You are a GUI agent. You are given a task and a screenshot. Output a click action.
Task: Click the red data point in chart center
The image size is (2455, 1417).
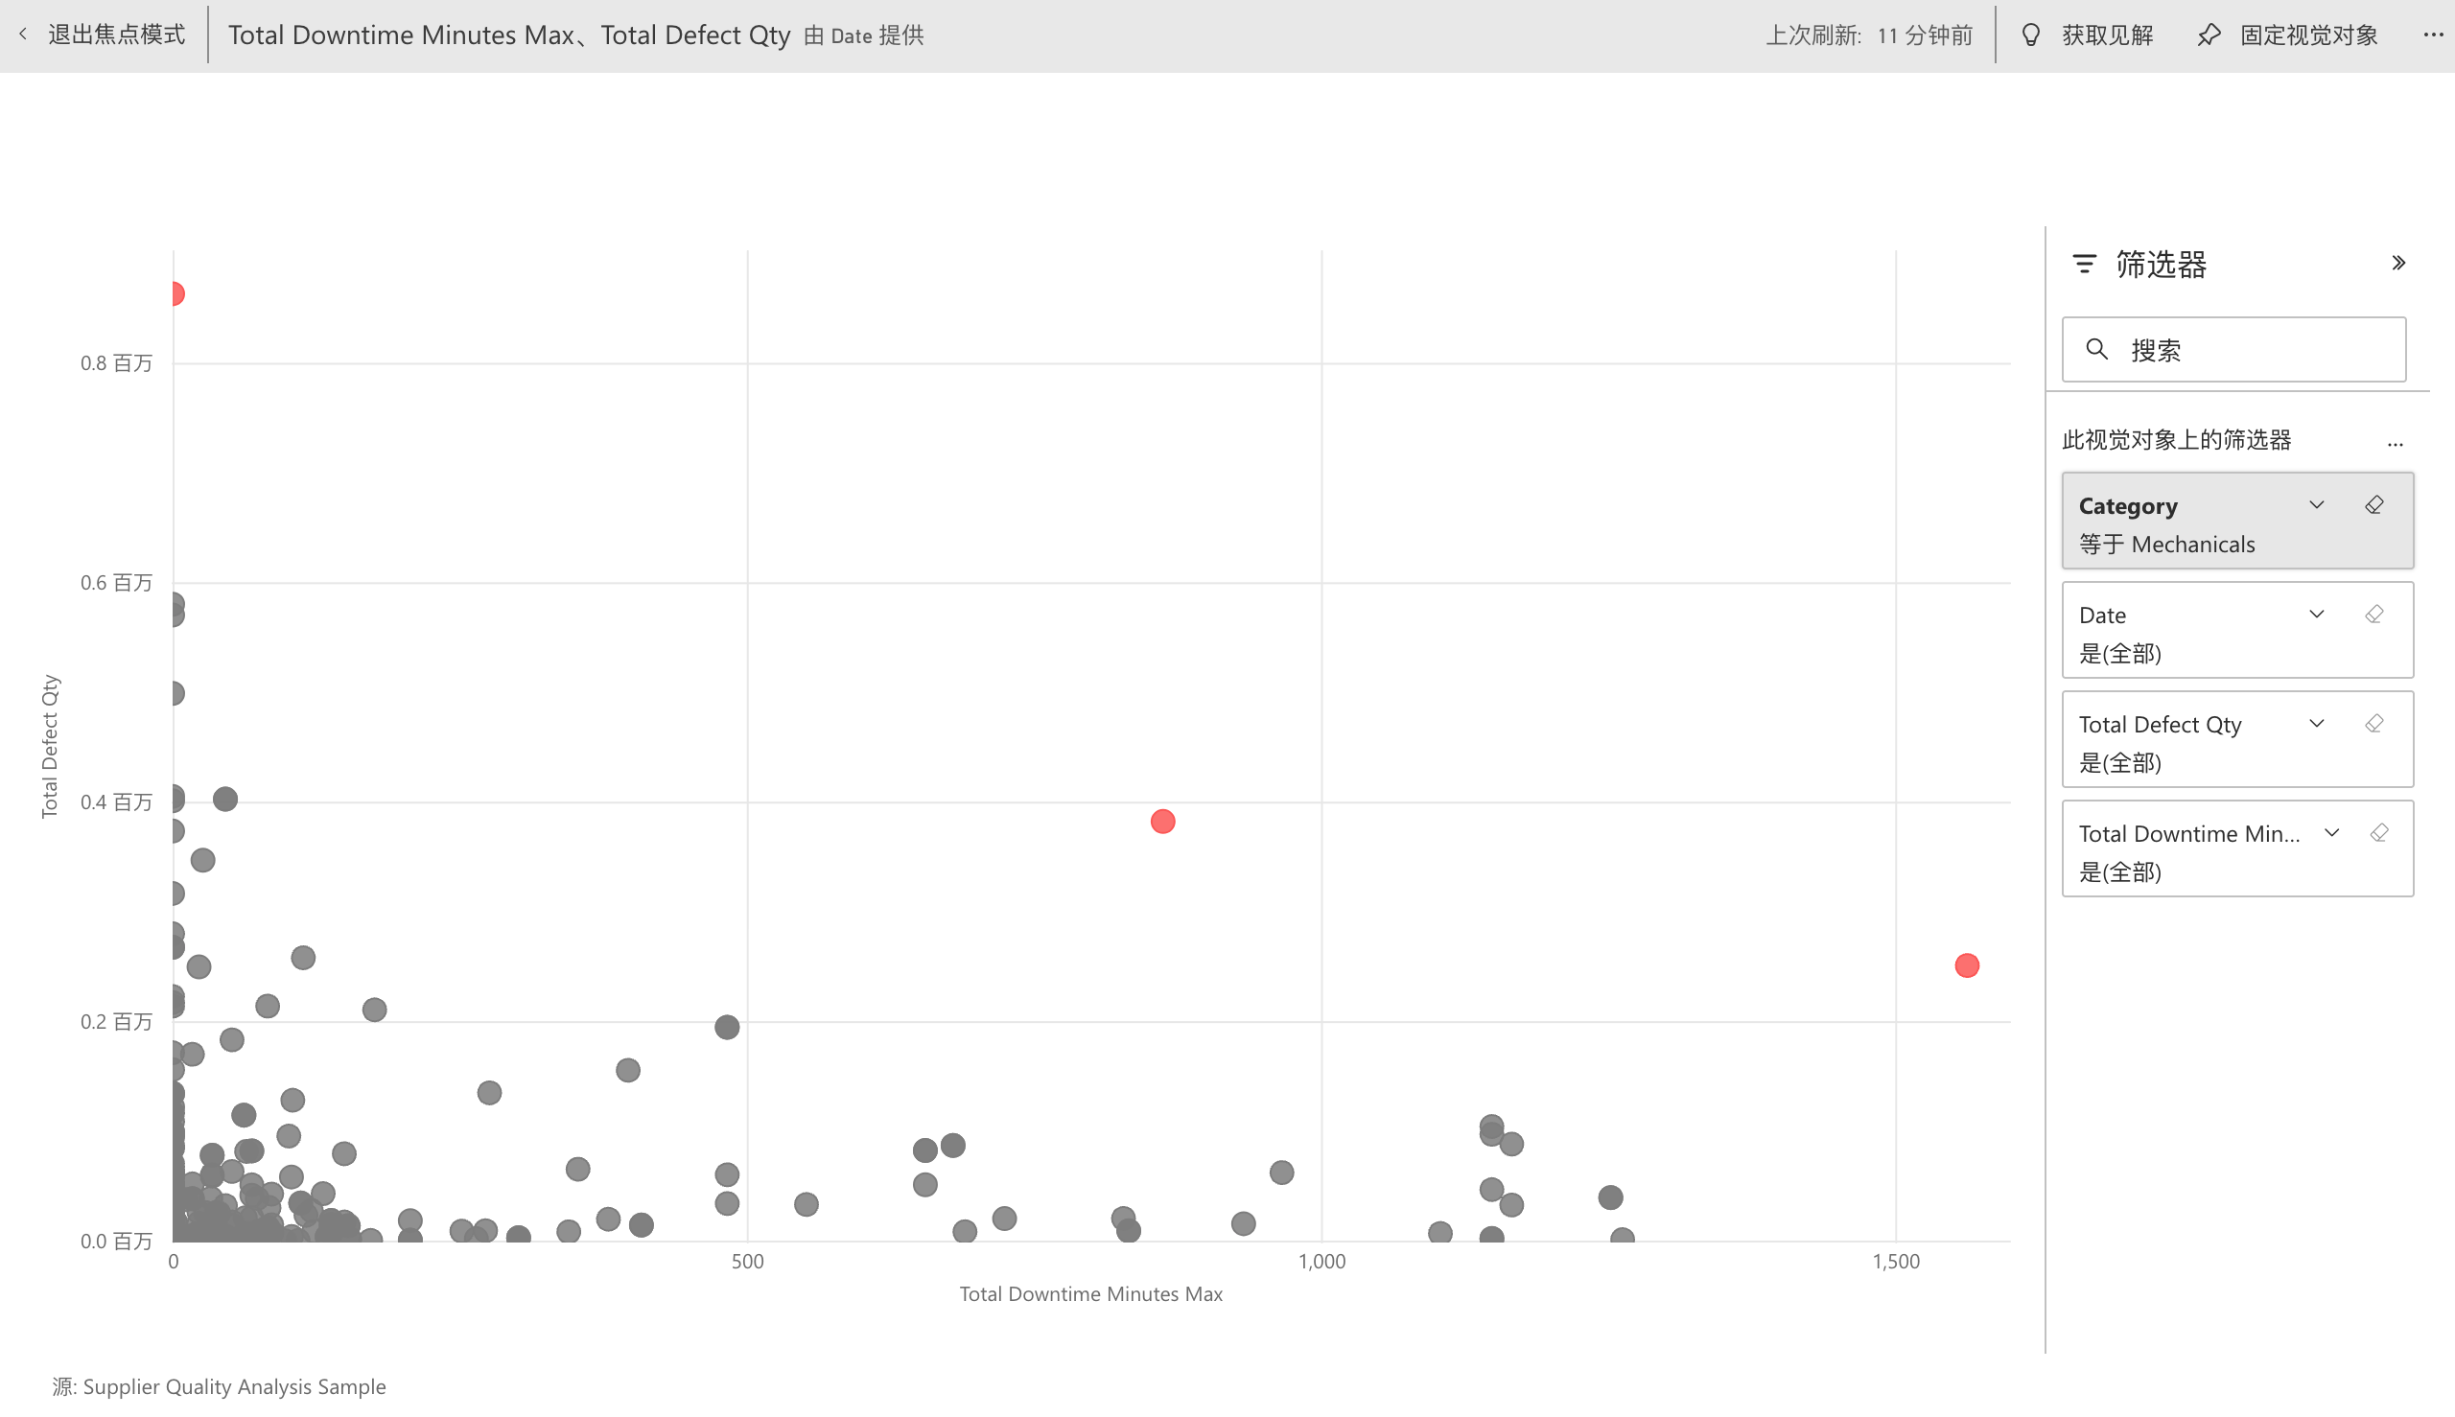pos(1162,822)
